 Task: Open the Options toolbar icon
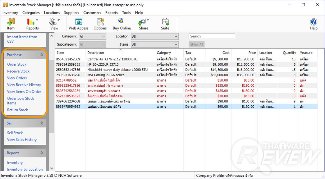point(100,24)
